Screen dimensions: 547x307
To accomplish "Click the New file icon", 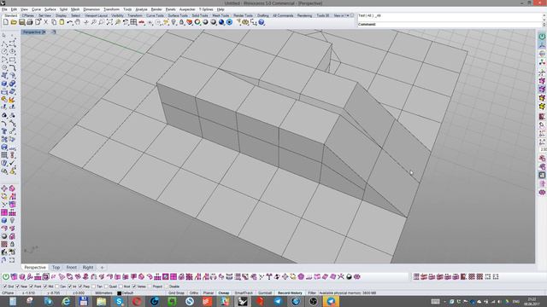I will click(6, 22).
